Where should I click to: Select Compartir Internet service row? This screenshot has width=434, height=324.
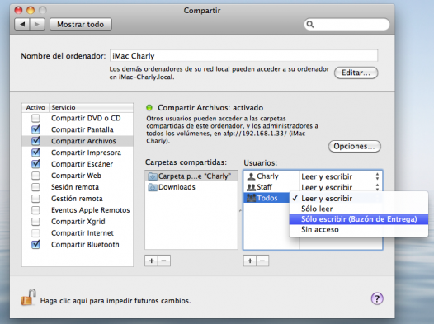point(78,233)
